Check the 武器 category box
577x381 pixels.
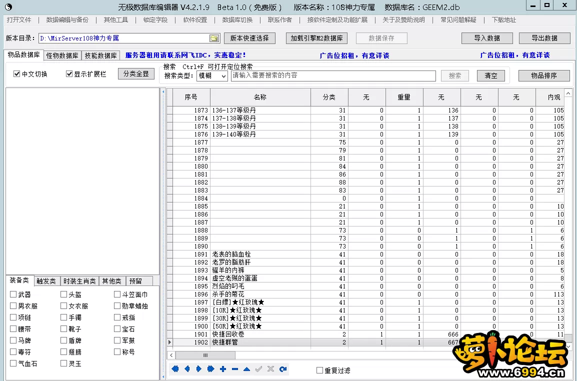(13, 294)
